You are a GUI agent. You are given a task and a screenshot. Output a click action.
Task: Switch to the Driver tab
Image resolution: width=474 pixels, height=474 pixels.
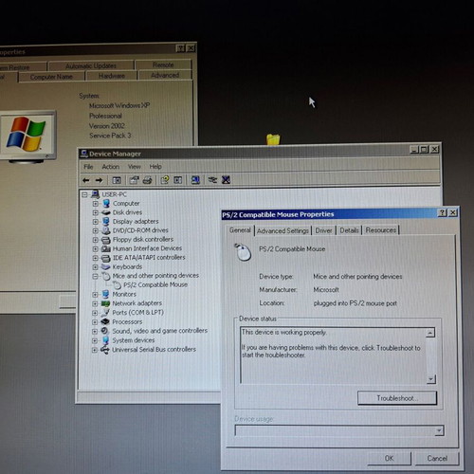pyautogui.click(x=323, y=230)
